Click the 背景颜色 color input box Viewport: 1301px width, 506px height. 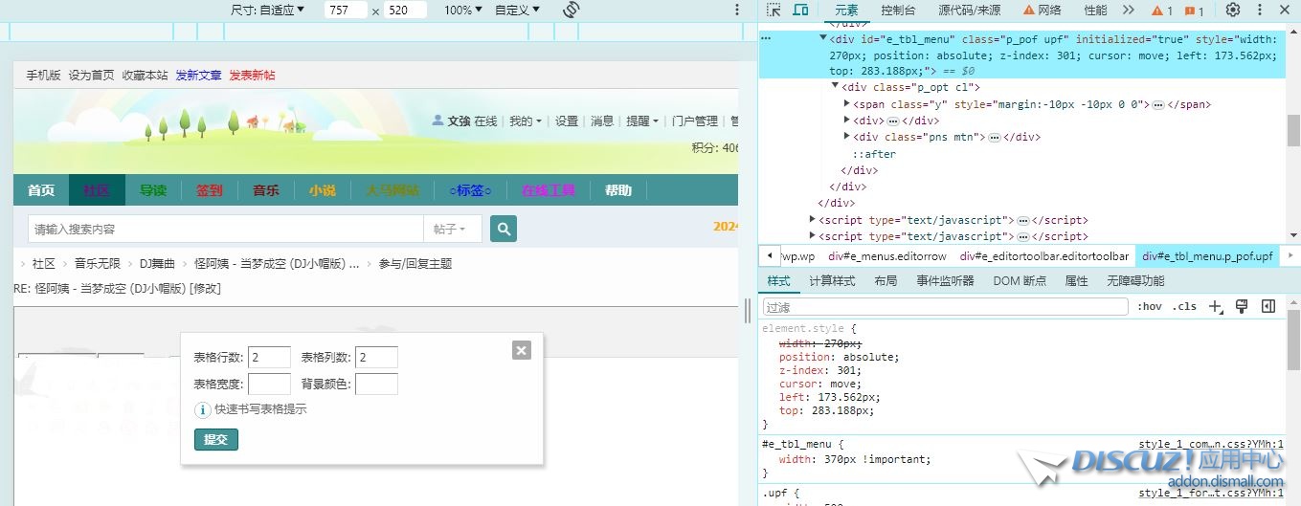[x=376, y=384]
